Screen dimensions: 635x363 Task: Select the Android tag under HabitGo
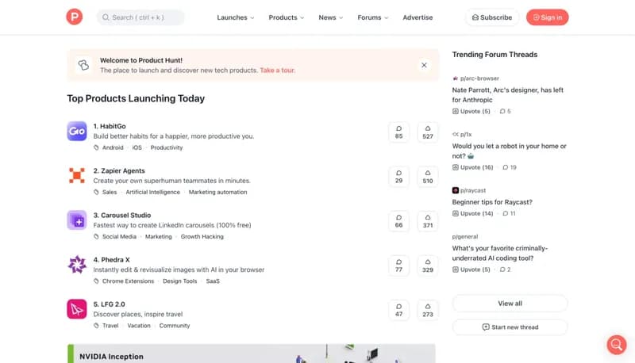[113, 147]
